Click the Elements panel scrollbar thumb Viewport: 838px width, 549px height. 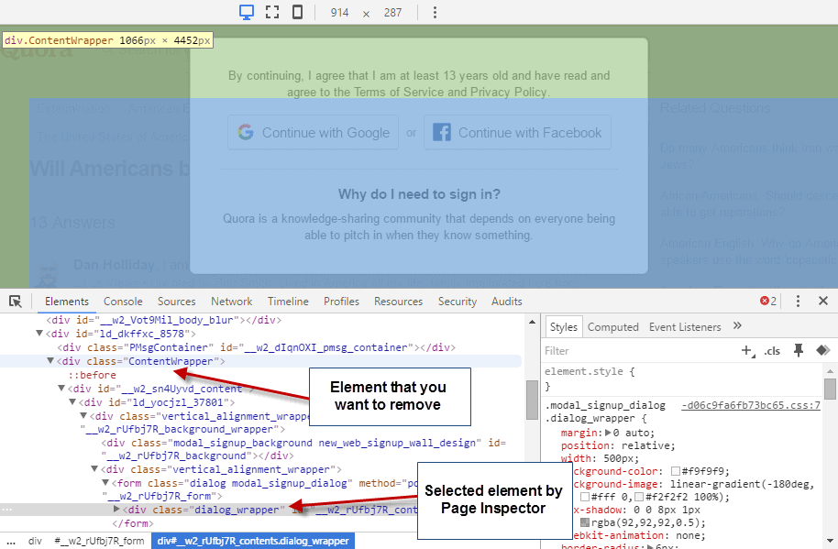coord(532,400)
